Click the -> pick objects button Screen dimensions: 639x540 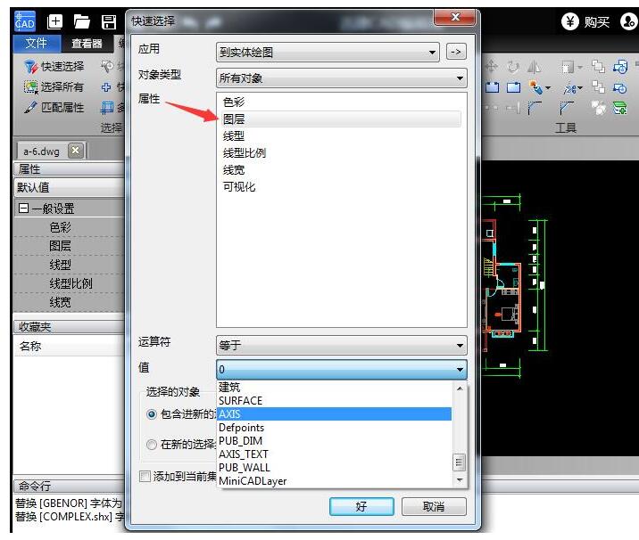tap(456, 52)
